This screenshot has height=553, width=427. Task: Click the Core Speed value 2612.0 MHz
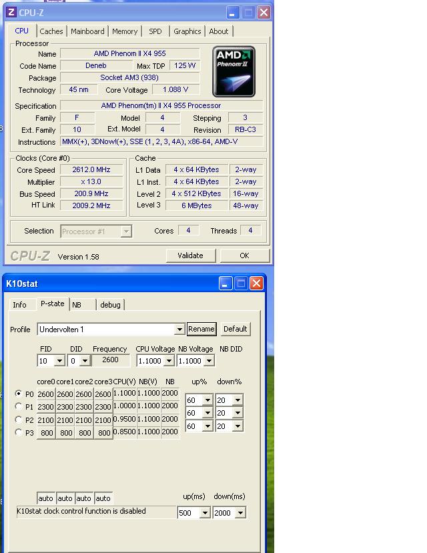click(91, 169)
